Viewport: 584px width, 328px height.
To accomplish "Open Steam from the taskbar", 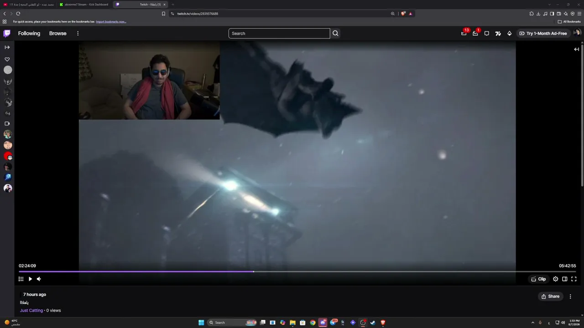I will tap(373, 323).
